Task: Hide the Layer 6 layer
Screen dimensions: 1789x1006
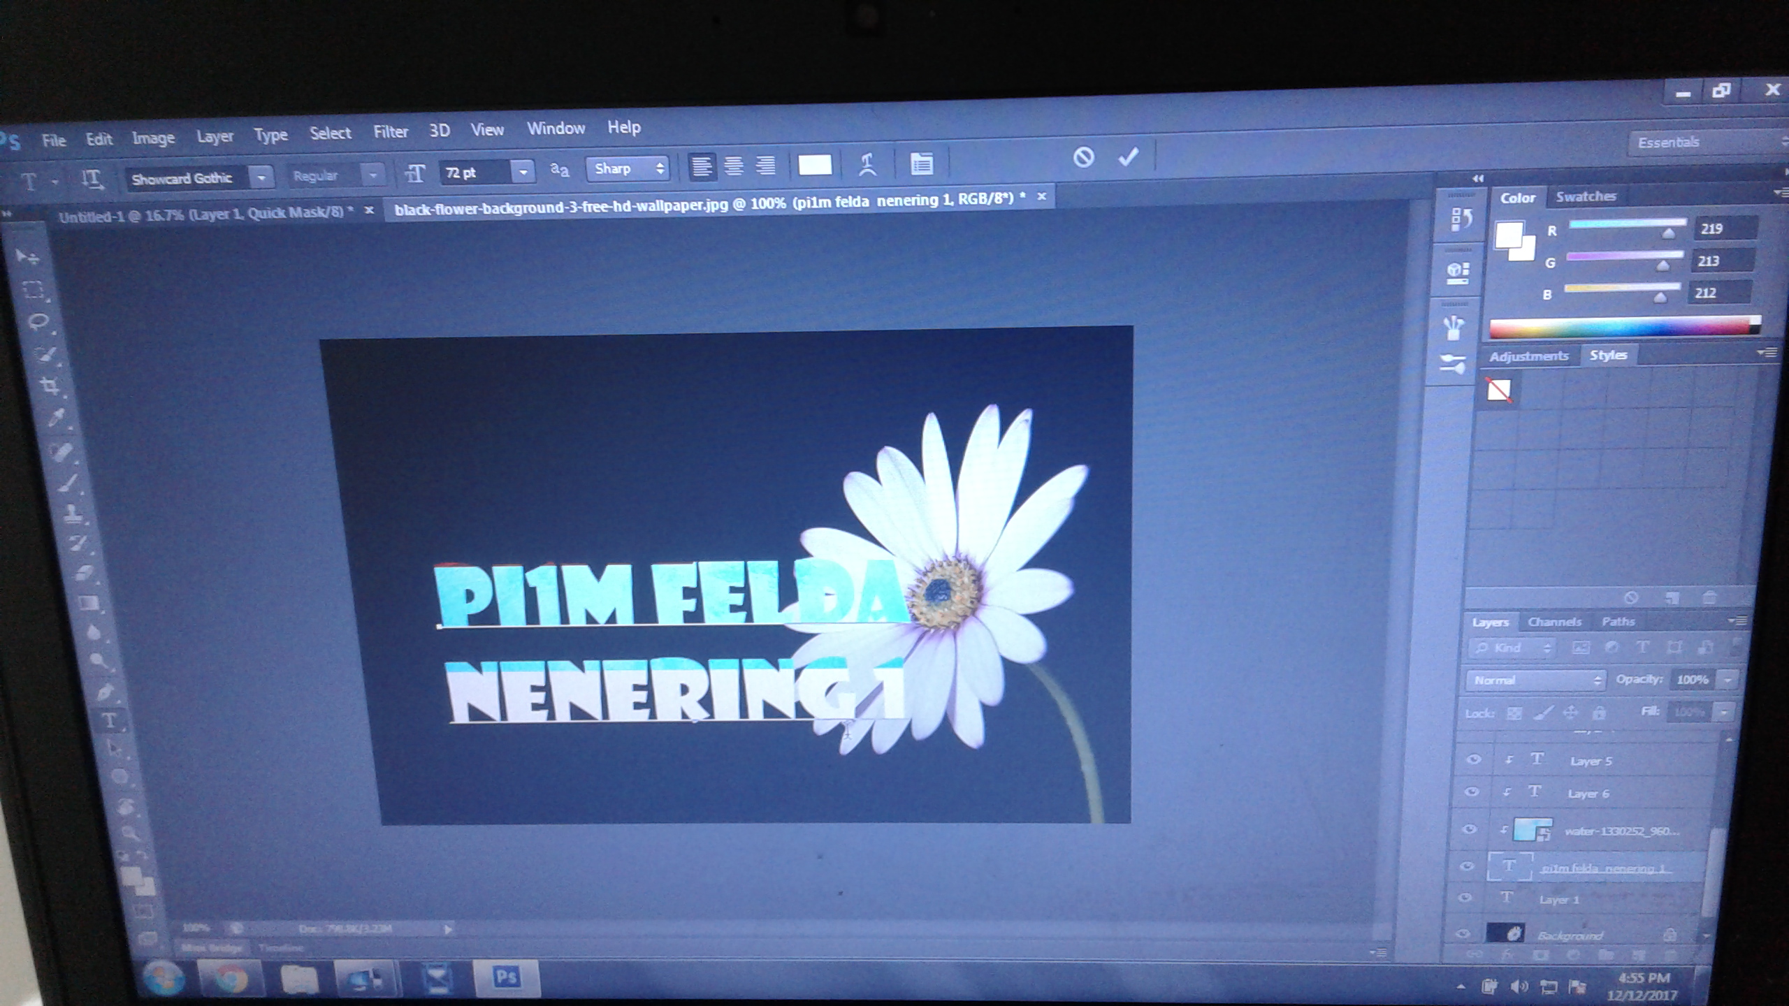Action: (x=1472, y=792)
